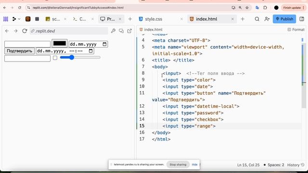
Task: Click the blue range slider handle
Action: 72,57
